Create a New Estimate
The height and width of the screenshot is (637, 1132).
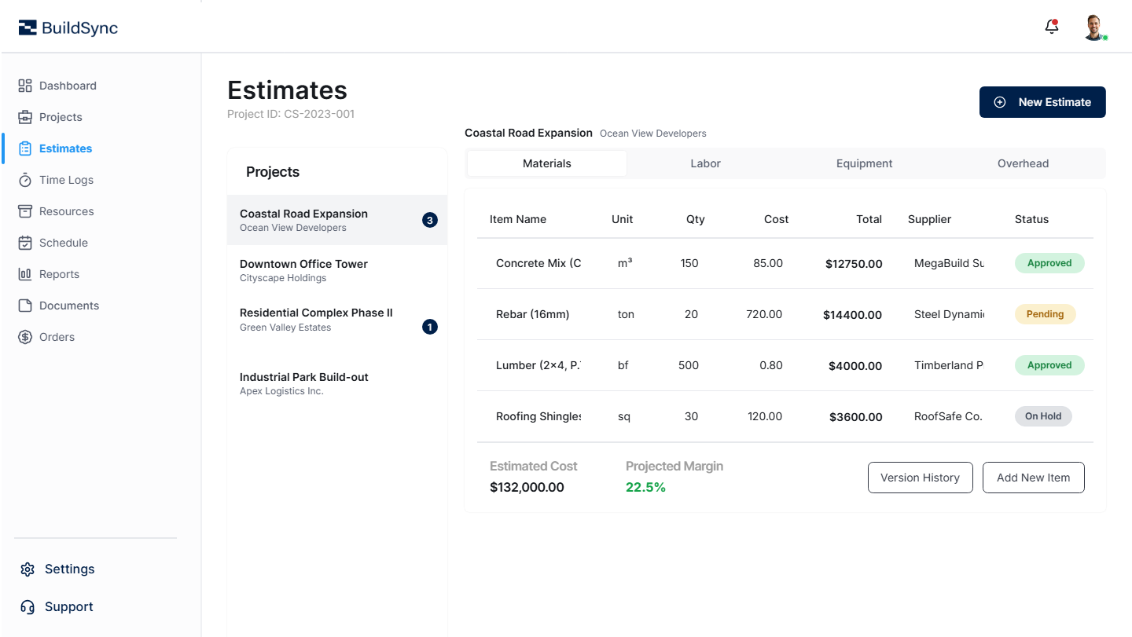pyautogui.click(x=1042, y=101)
